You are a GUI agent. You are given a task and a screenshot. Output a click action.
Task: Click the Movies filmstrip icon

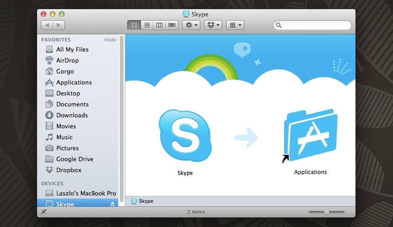pyautogui.click(x=49, y=126)
